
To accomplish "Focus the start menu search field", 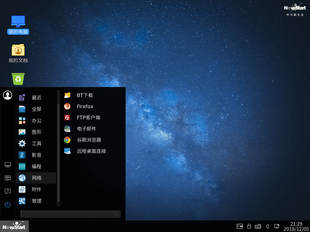I will (70, 214).
